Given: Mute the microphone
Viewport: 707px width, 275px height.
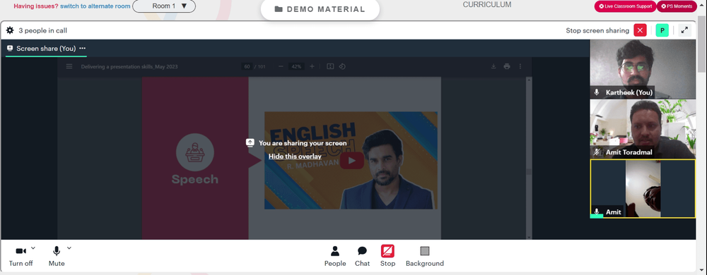Looking at the screenshot, I should (x=57, y=256).
